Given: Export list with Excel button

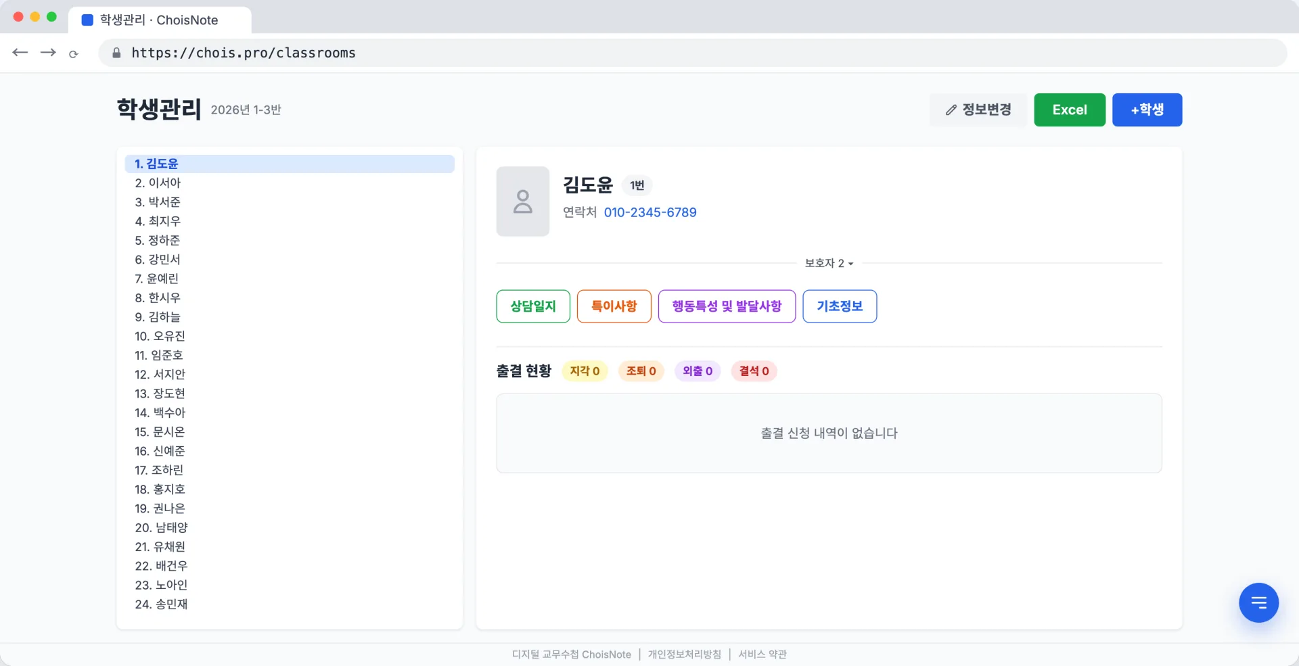Looking at the screenshot, I should click(x=1070, y=110).
